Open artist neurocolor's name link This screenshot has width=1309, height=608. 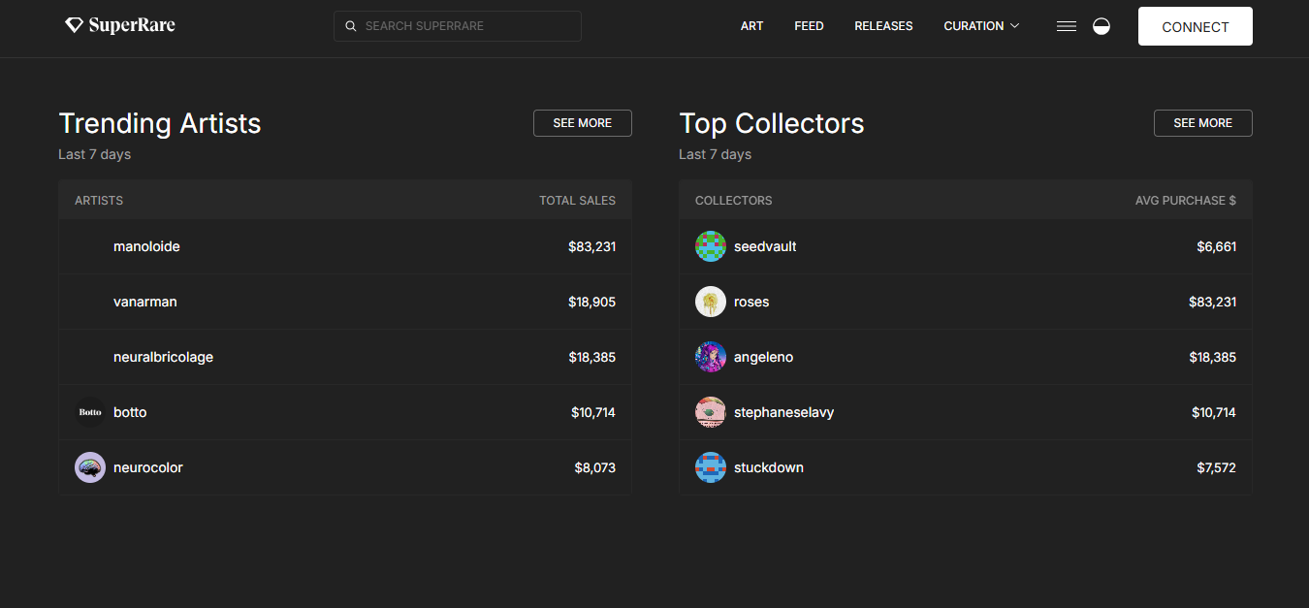pos(148,467)
